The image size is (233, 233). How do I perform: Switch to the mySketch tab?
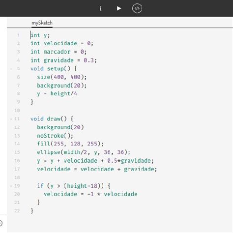[42, 23]
